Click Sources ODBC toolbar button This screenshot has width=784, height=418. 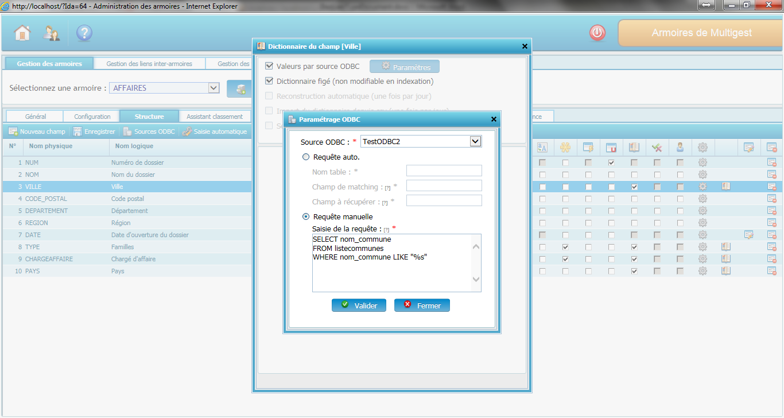[149, 131]
